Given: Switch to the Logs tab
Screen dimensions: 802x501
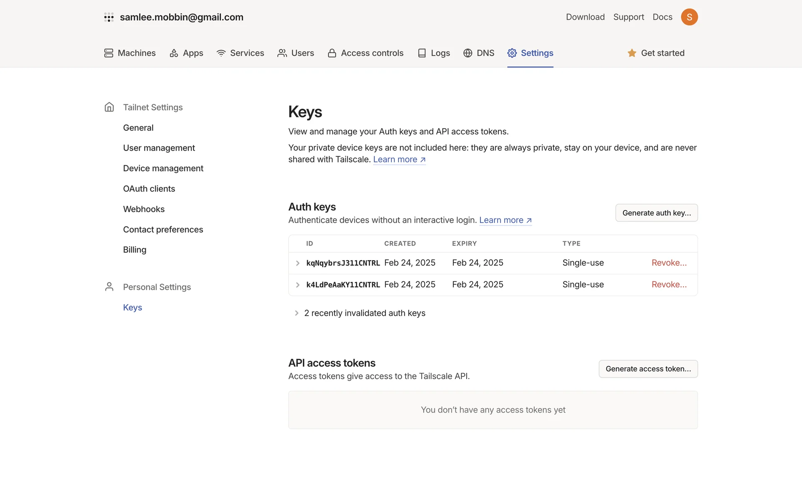Looking at the screenshot, I should tap(434, 53).
